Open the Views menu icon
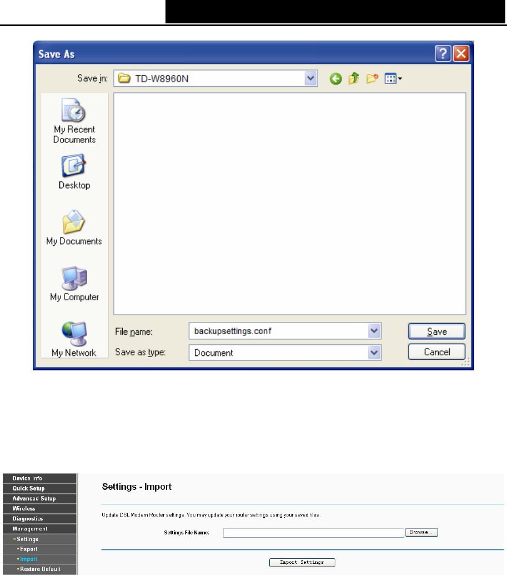The width and height of the screenshot is (507, 575). click(393, 78)
